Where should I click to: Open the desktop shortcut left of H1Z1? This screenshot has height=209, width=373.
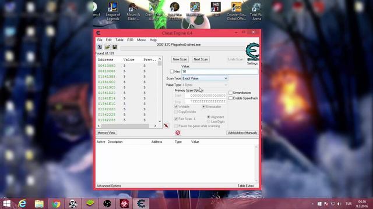point(195,9)
